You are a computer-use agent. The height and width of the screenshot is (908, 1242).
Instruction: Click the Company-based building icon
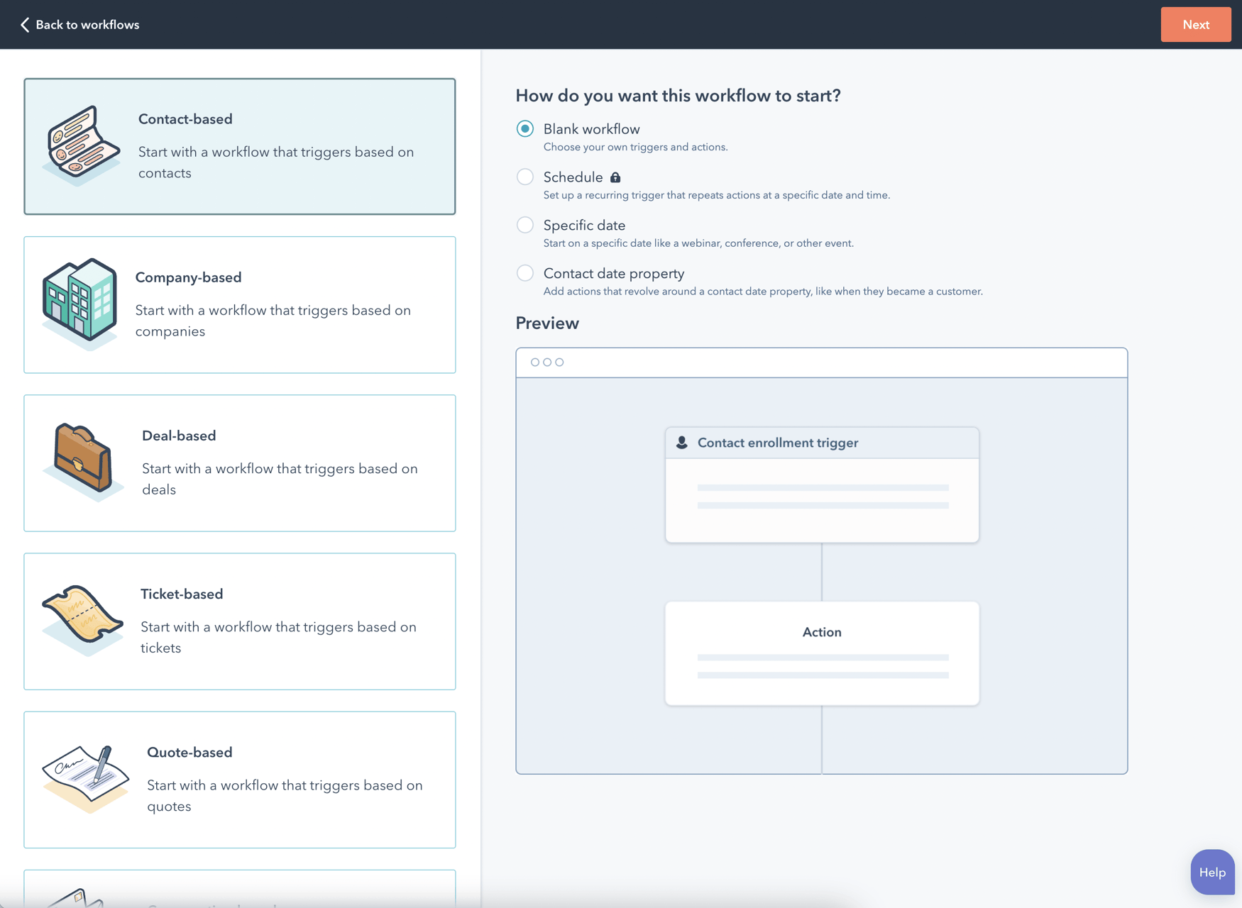(x=80, y=300)
